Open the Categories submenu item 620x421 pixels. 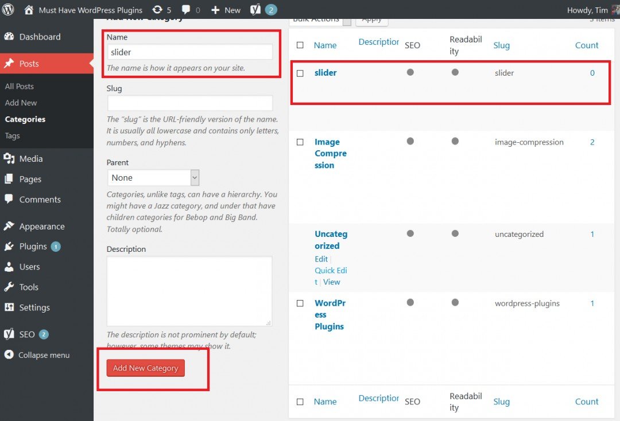coord(25,119)
